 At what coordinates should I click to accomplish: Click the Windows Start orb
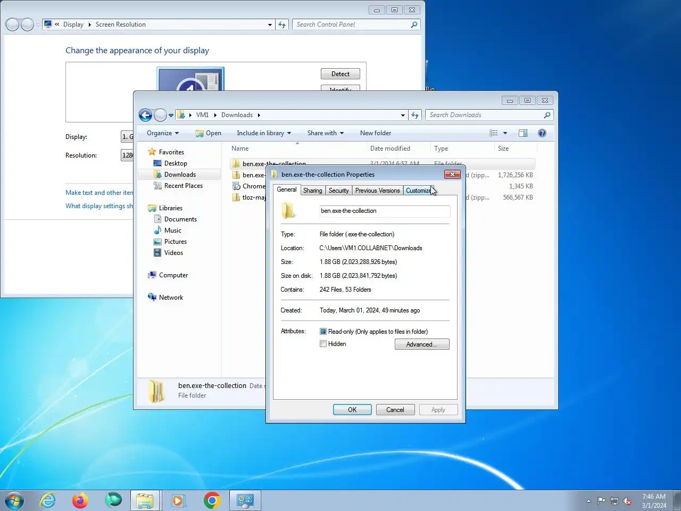pyautogui.click(x=14, y=500)
